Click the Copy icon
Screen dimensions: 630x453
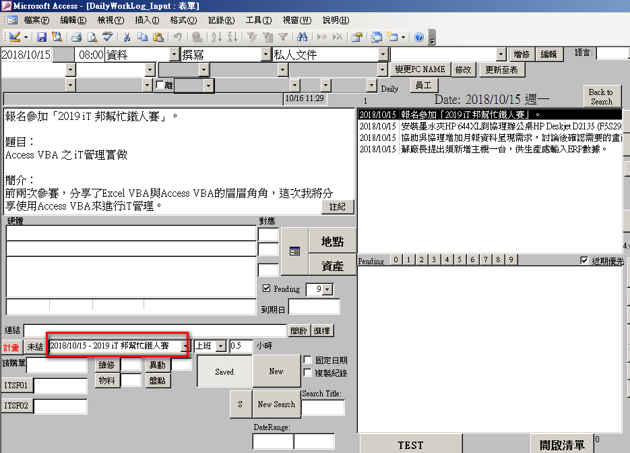[x=142, y=37]
